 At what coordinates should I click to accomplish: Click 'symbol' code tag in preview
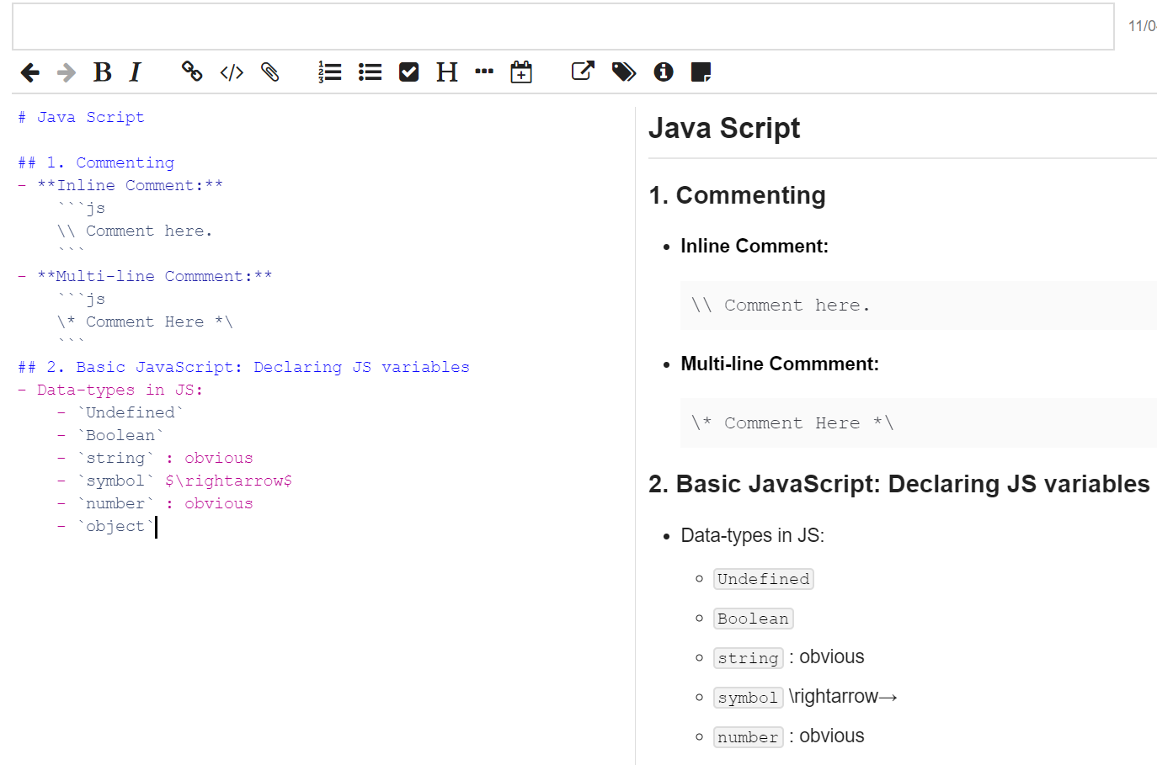click(x=749, y=698)
